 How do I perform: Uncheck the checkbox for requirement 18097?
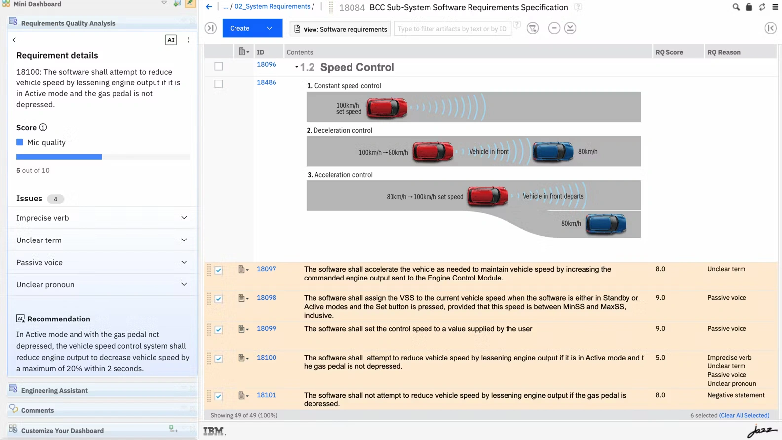(x=219, y=270)
